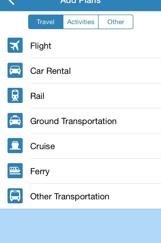
Task: Tap the taxi Ground Transportation icon
Action: point(15,120)
